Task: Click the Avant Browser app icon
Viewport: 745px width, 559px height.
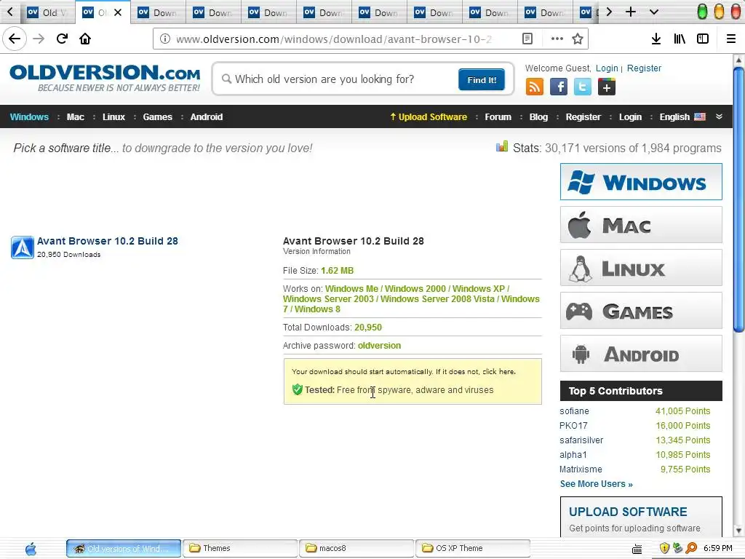Action: (23, 247)
